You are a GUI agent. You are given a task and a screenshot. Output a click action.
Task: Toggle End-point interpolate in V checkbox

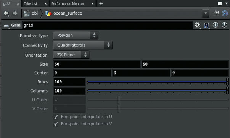click(56, 124)
